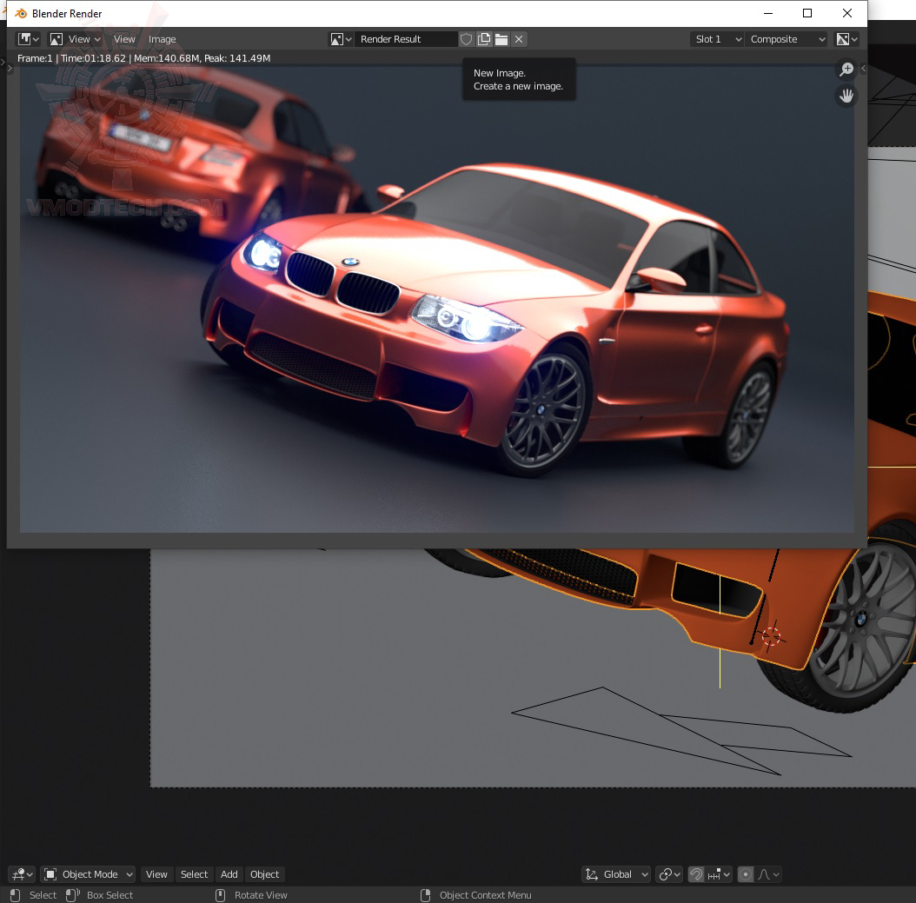Viewport: 916px width, 903px height.
Task: Open the View menu in the render window
Action: click(x=124, y=39)
